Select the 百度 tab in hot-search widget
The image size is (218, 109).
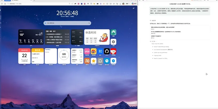pos(47,31)
